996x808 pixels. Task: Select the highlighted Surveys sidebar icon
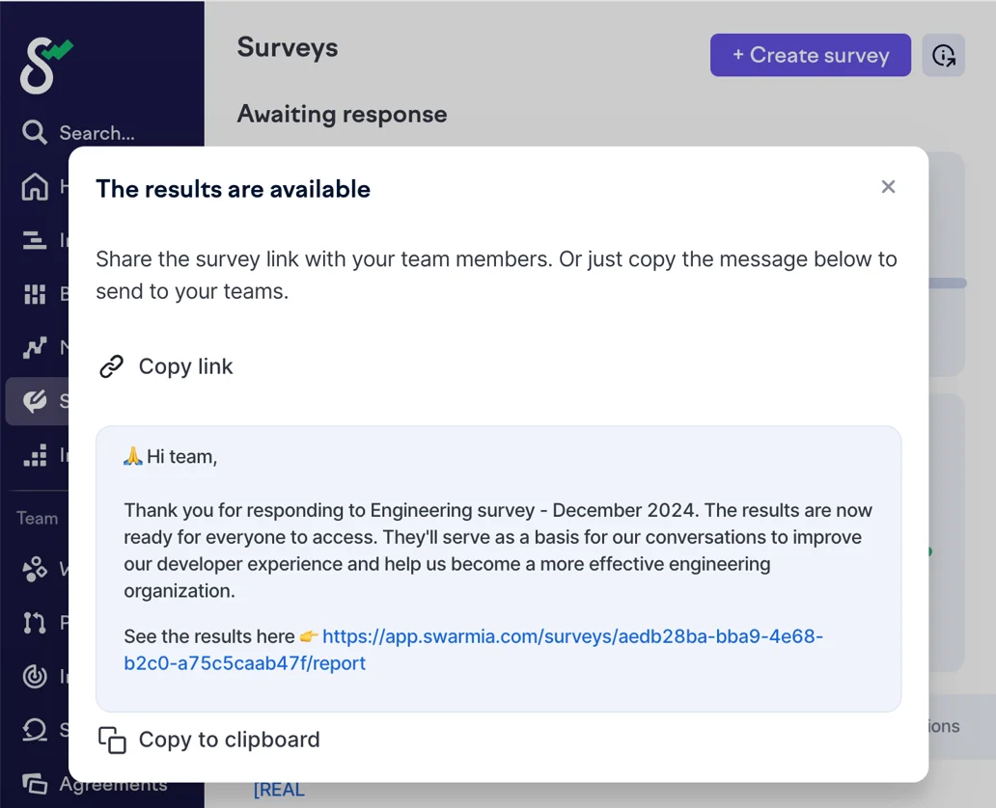35,401
